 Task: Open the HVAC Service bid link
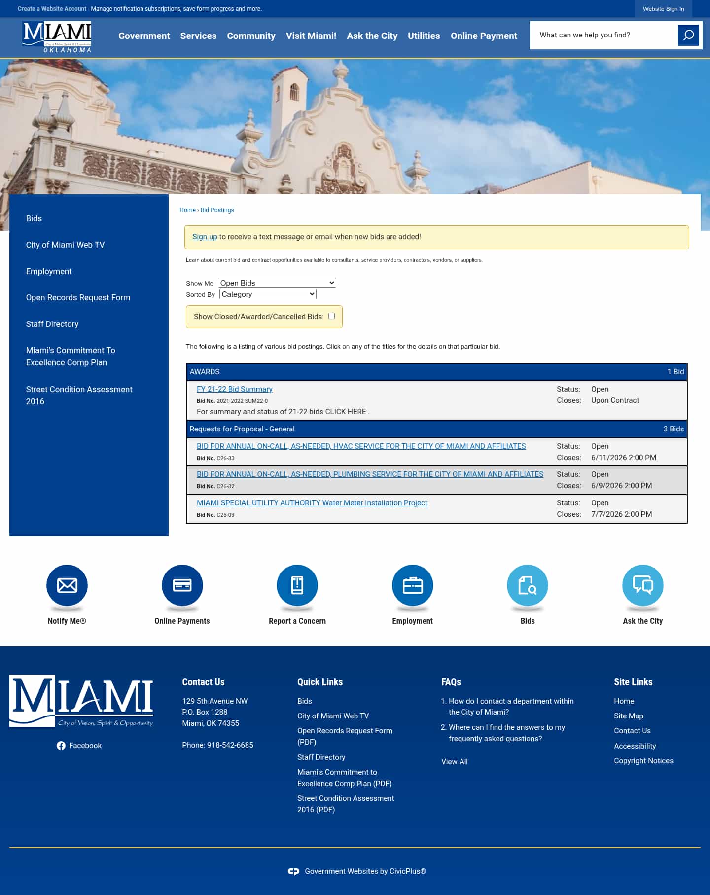point(361,446)
